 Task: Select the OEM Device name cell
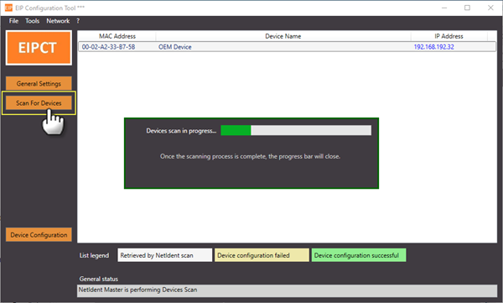175,47
